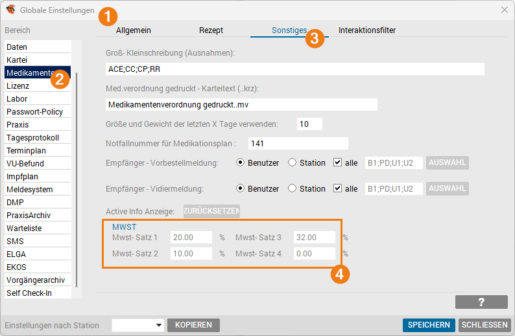Click the SCHLIESSEN button
The image size is (515, 336).
(x=484, y=325)
